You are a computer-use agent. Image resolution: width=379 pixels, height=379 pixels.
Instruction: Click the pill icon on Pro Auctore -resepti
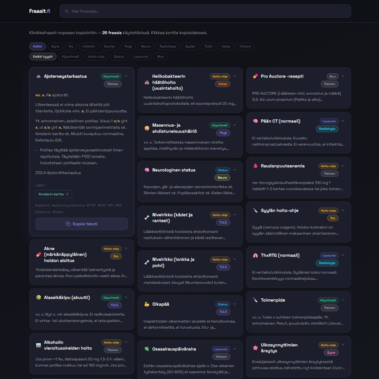click(255, 76)
